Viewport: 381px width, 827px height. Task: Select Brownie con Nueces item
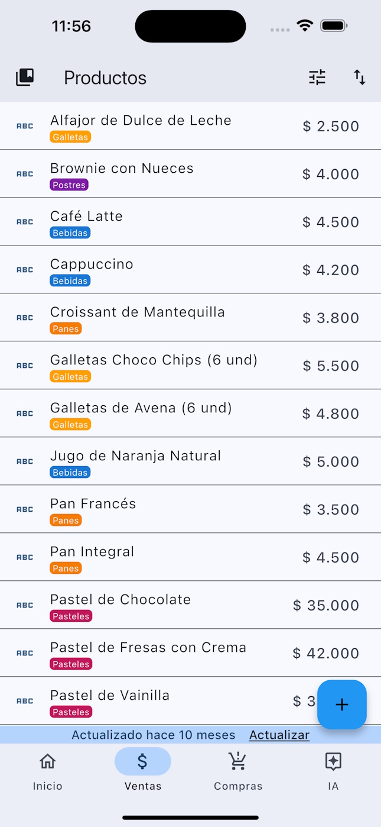(x=122, y=169)
